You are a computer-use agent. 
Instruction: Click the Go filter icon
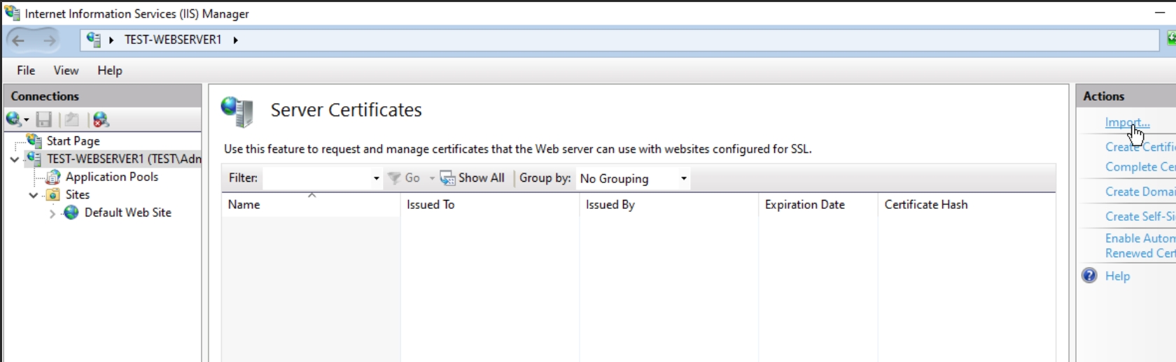coord(394,178)
